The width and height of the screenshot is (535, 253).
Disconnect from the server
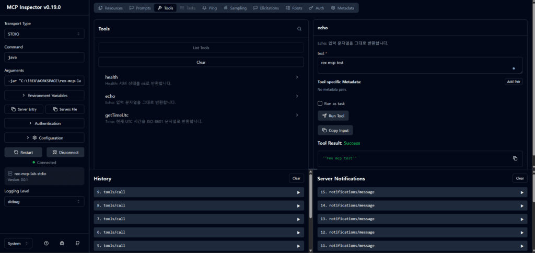pyautogui.click(x=65, y=152)
